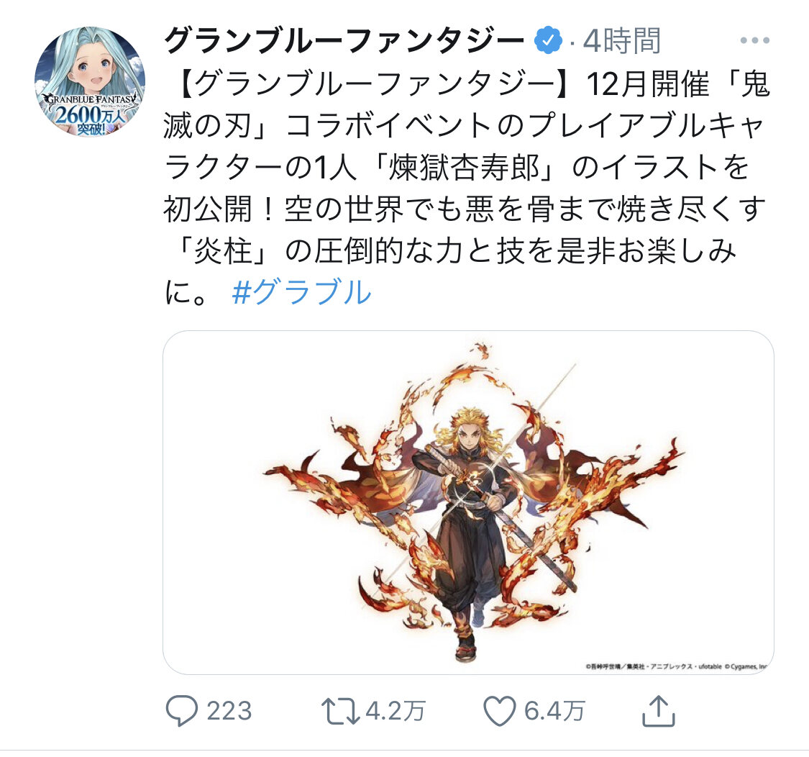Click the グランブルーファンタジー account name
Image resolution: width=809 pixels, height=757 pixels.
pyautogui.click(x=344, y=40)
